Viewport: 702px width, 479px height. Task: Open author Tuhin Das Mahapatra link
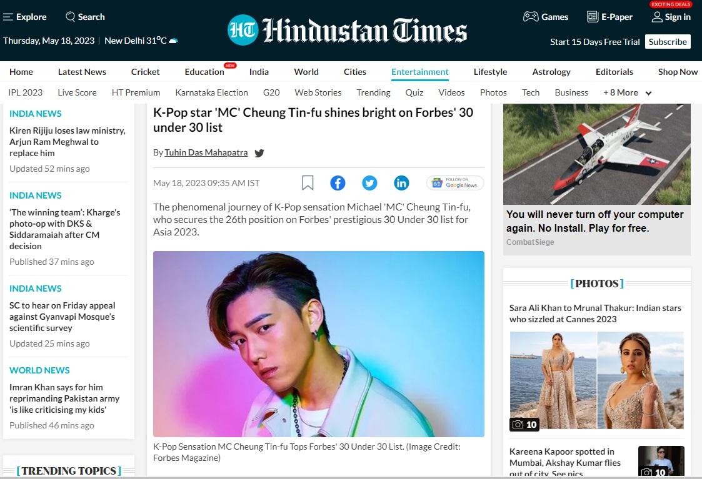tap(206, 152)
